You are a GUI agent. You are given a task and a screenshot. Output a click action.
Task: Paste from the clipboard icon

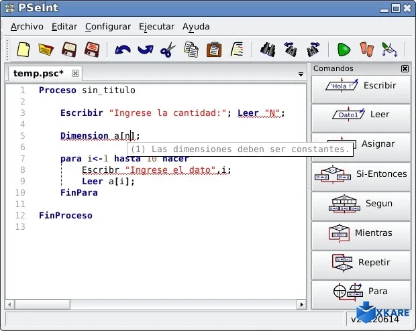214,50
